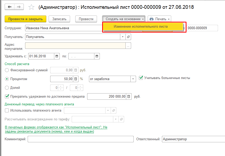Choose 'Изменение исполнительного листа' menu item

pyautogui.click(x=141, y=27)
